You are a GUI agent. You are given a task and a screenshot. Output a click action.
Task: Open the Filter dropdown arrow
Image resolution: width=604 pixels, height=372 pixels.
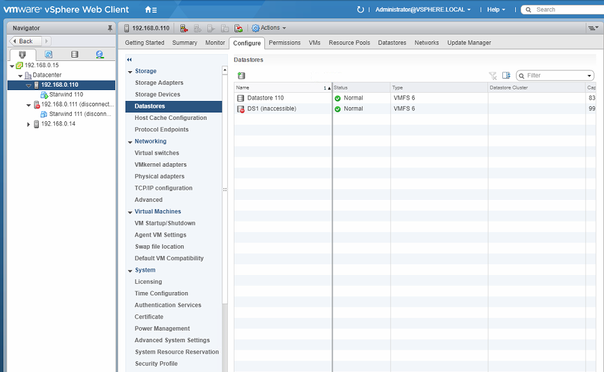coord(589,75)
